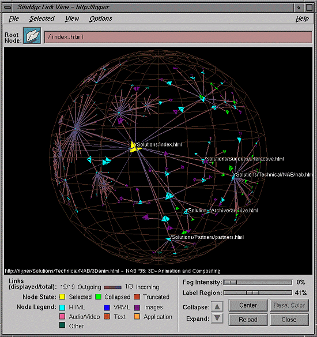
Task: Select the Solutions/Technical/NAB/nab.html node
Action: (x=233, y=177)
